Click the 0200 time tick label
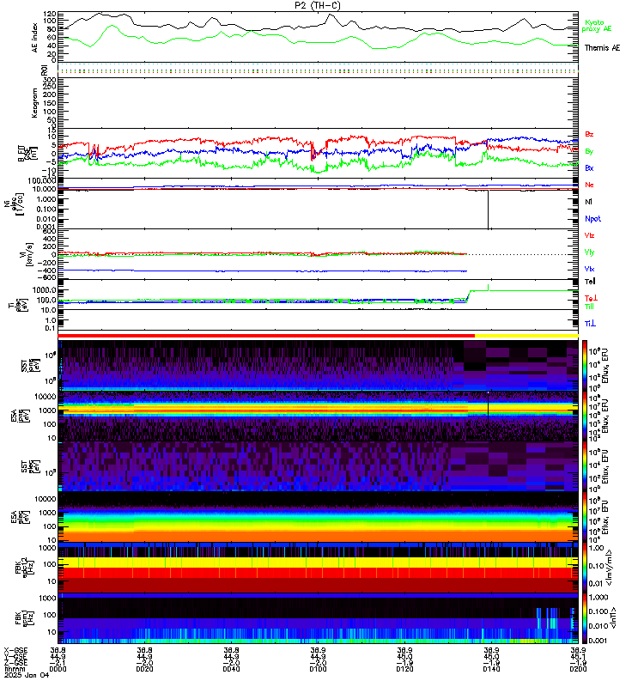The width and height of the screenshot is (644, 687). [578, 669]
